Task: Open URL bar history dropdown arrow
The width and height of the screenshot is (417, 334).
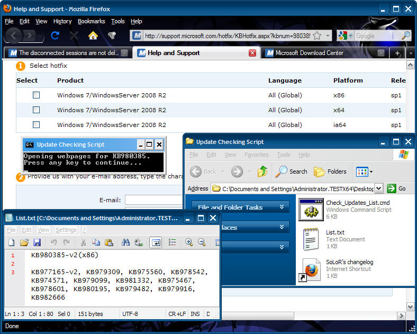Action: [328, 35]
